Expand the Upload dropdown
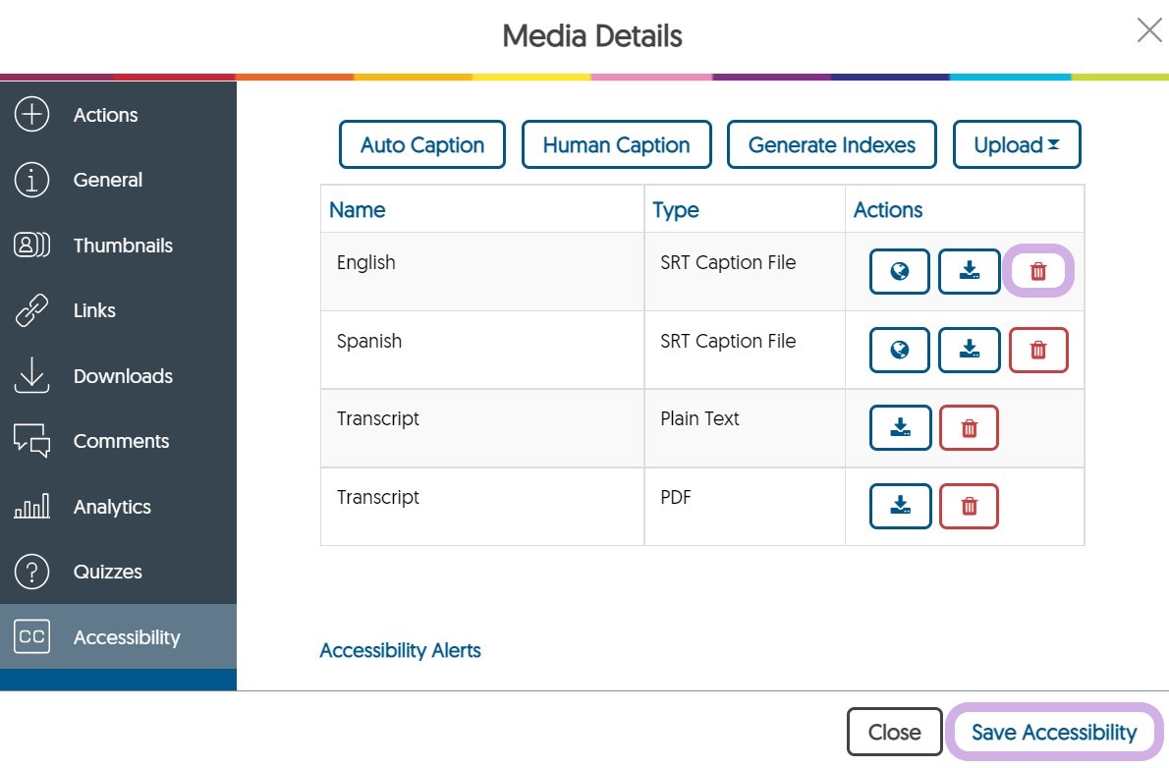The height and width of the screenshot is (768, 1169). (1016, 145)
